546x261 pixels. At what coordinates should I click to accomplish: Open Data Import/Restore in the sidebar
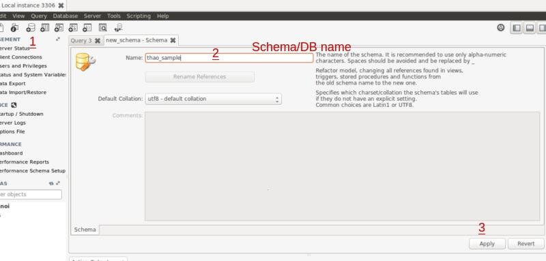point(23,93)
